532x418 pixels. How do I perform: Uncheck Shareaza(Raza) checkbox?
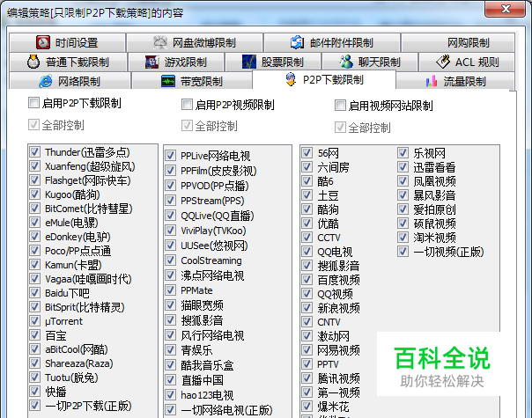[x=34, y=363]
